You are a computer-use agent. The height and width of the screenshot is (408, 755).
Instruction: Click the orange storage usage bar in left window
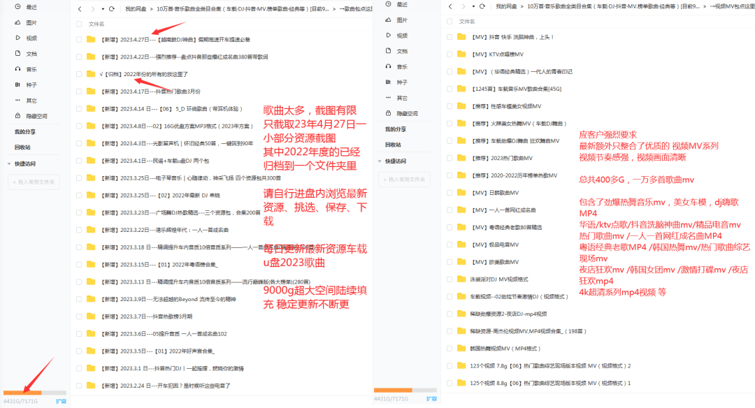(x=22, y=393)
